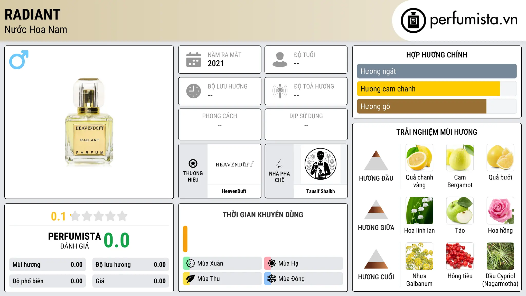Viewport: 526px width, 296px height.
Task: Click the Giá score row
Action: [131, 281]
